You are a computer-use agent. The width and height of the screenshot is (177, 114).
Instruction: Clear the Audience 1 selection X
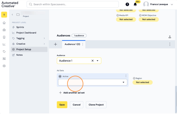92,61
